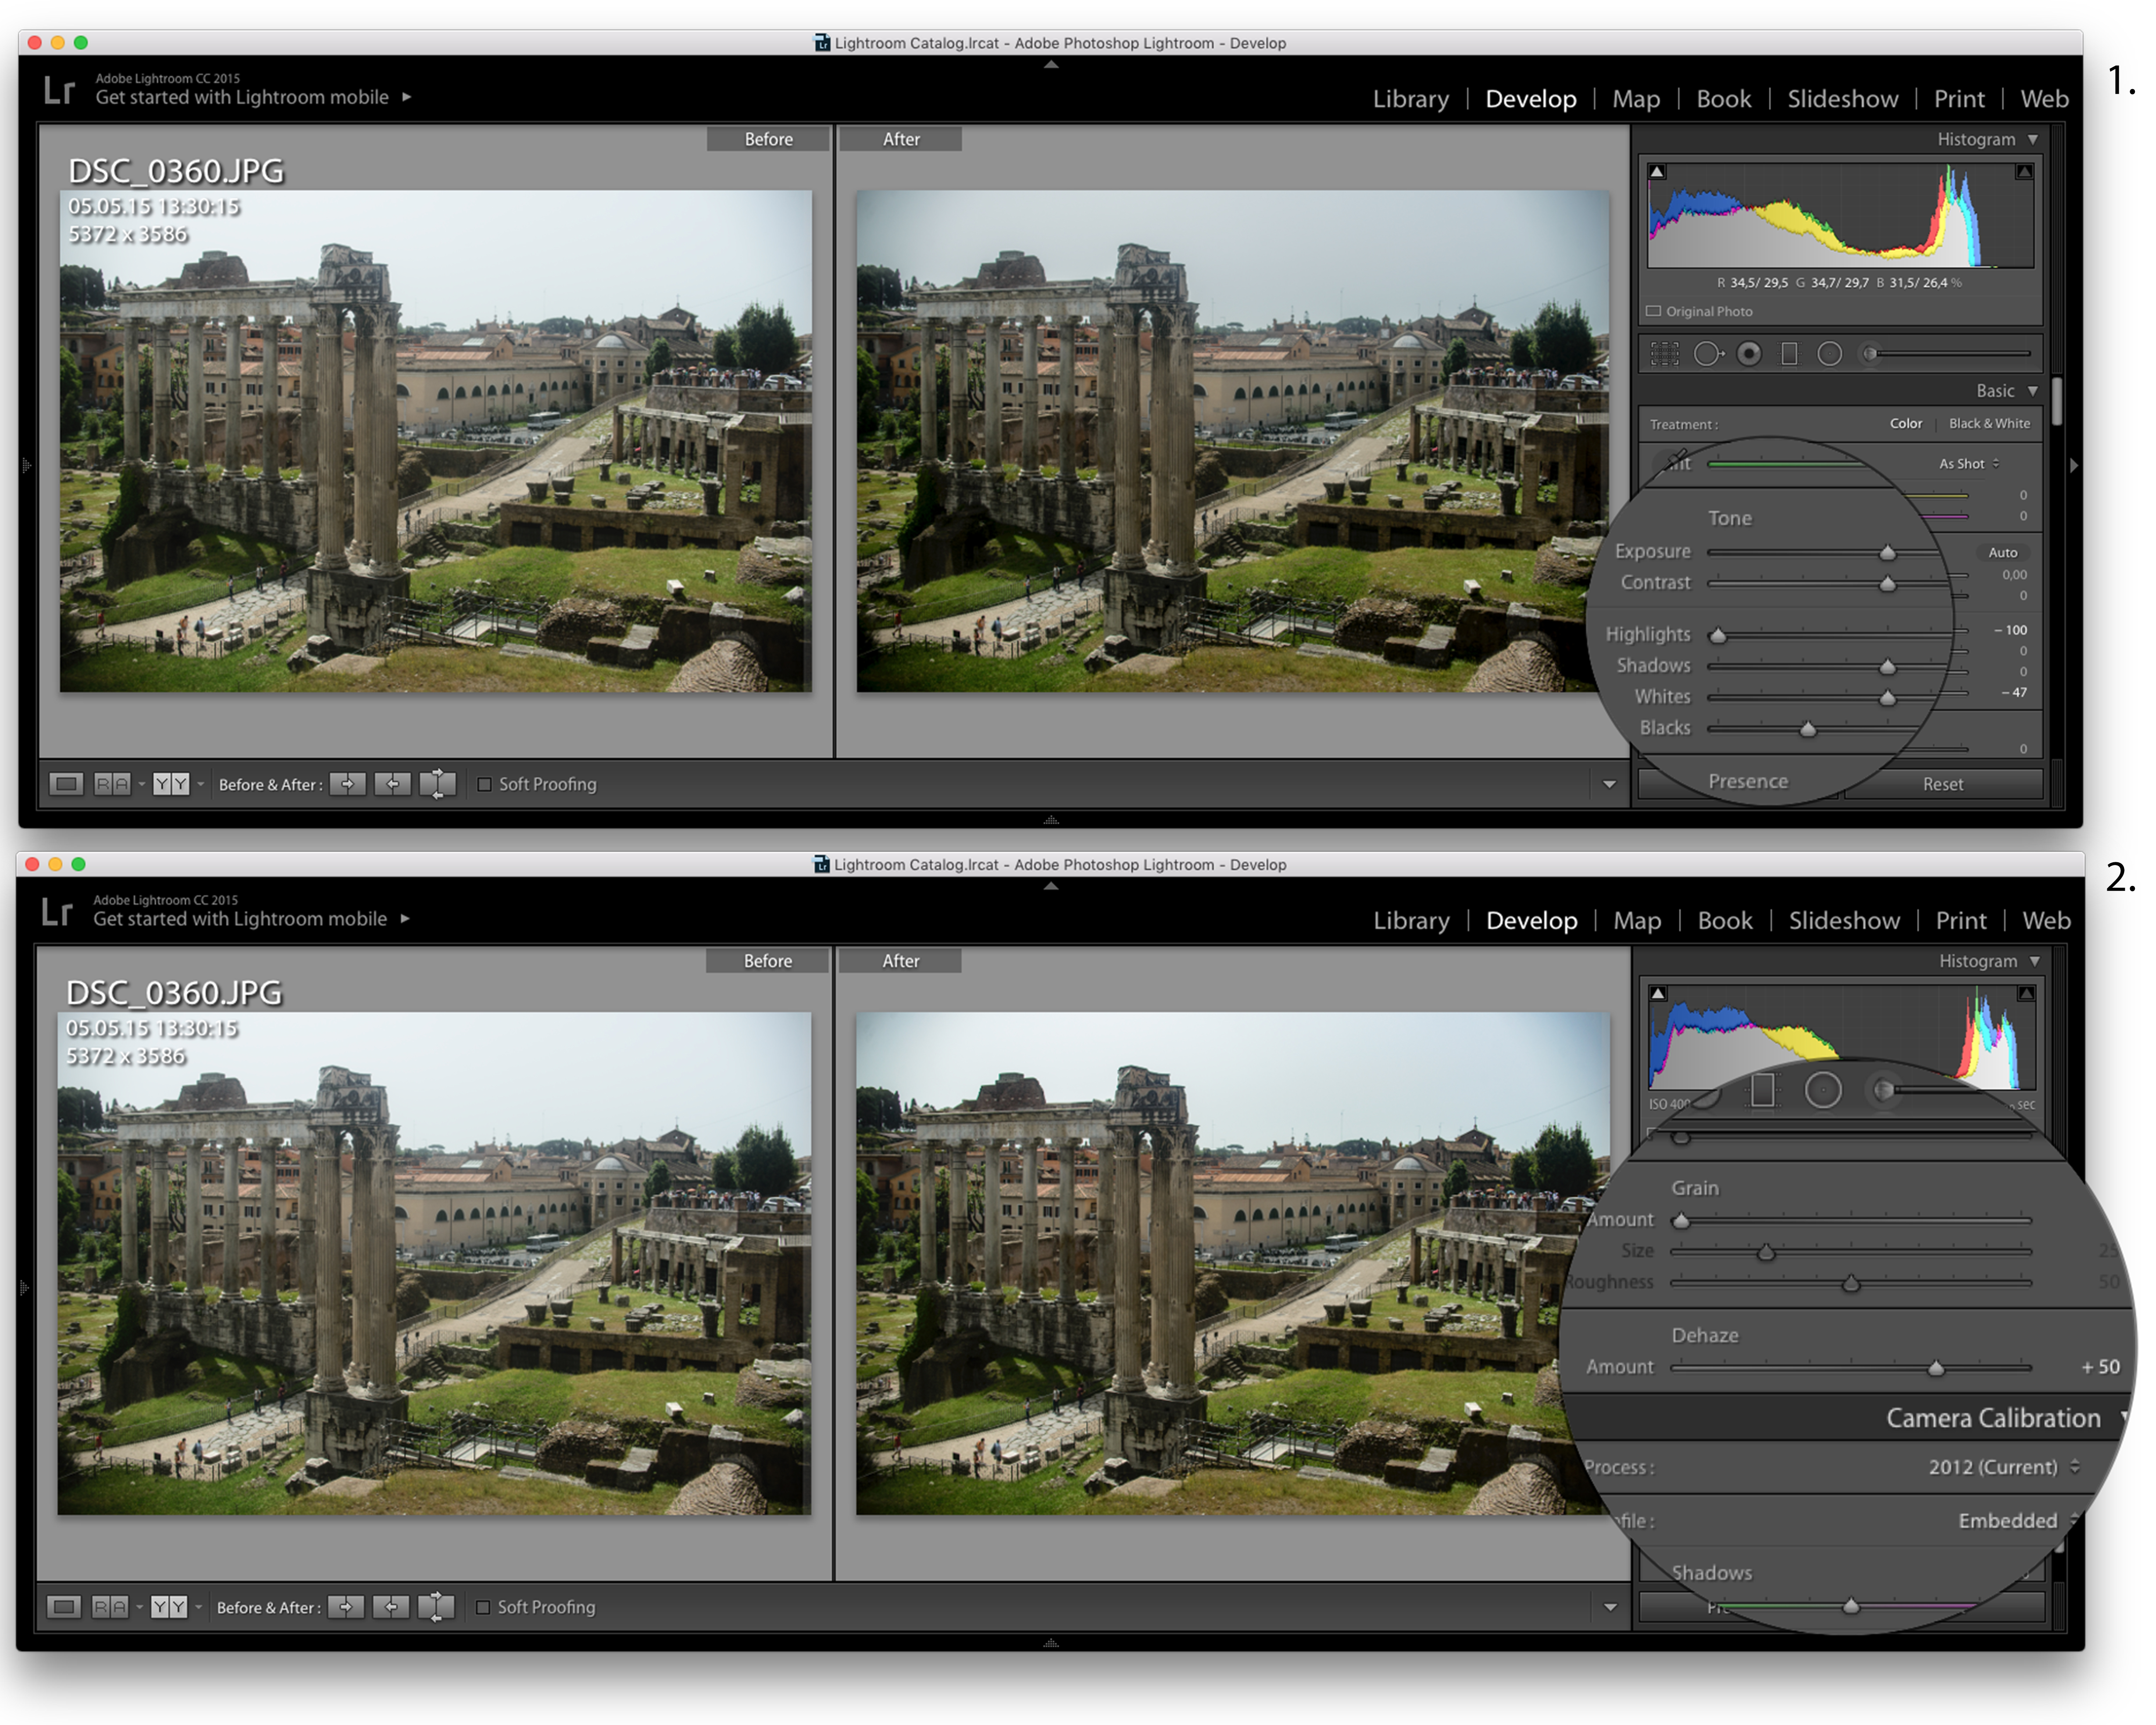Enable Soft Proofing in lower window
The width and height of the screenshot is (2156, 1725).
(483, 1607)
